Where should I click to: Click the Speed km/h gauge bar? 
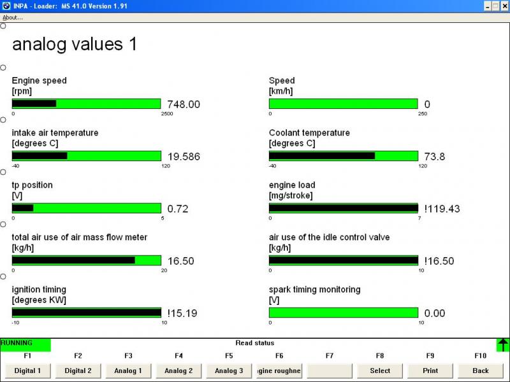coord(343,104)
